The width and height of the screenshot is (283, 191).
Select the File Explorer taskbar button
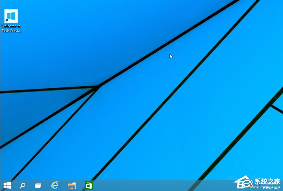pyautogui.click(x=71, y=186)
